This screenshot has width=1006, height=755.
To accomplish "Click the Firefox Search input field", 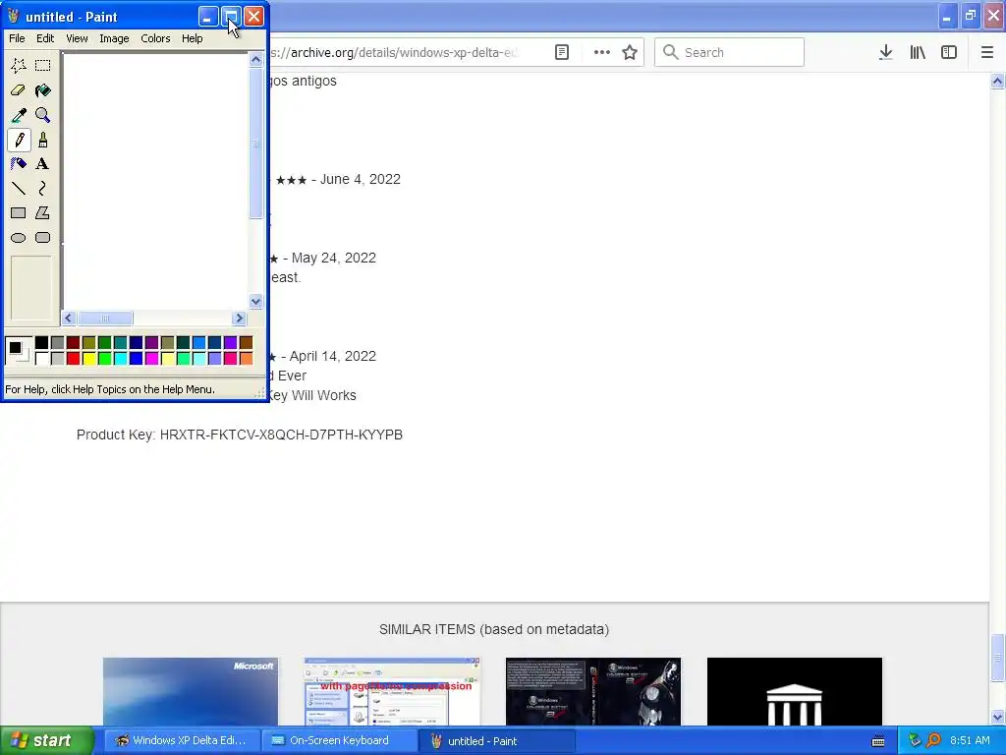I will click(730, 53).
